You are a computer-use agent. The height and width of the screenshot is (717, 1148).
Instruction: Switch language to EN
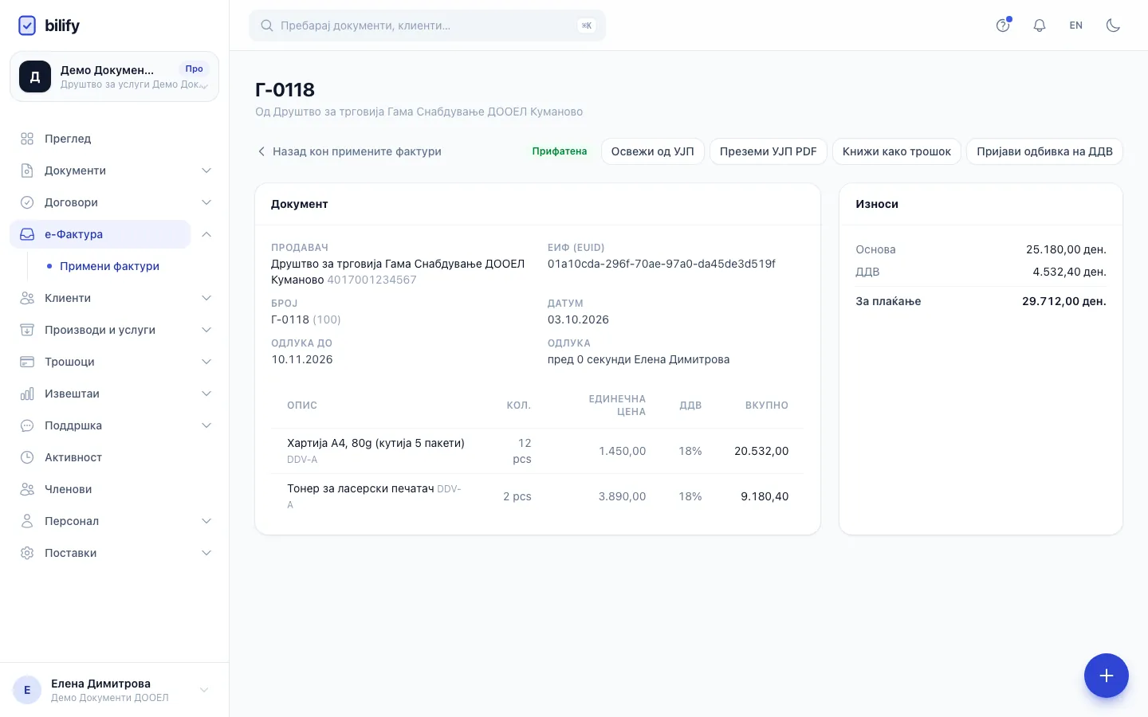(1076, 25)
